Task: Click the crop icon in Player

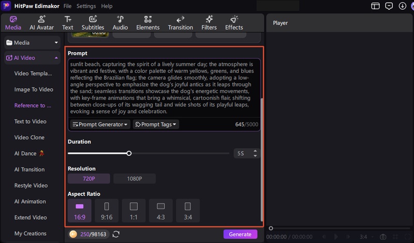Action: (x=395, y=237)
